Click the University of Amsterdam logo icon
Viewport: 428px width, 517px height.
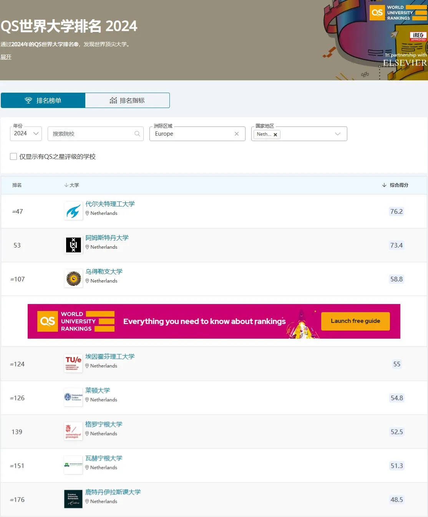(x=73, y=245)
